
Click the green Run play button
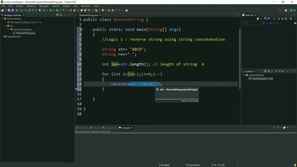coord(51,10)
